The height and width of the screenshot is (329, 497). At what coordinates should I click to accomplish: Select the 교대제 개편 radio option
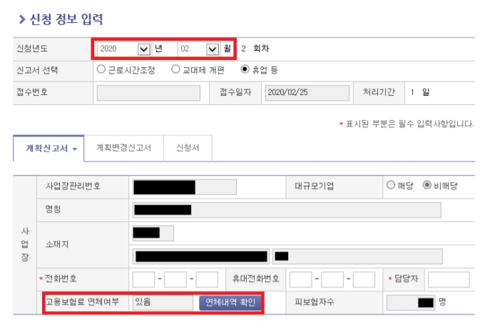pos(175,70)
